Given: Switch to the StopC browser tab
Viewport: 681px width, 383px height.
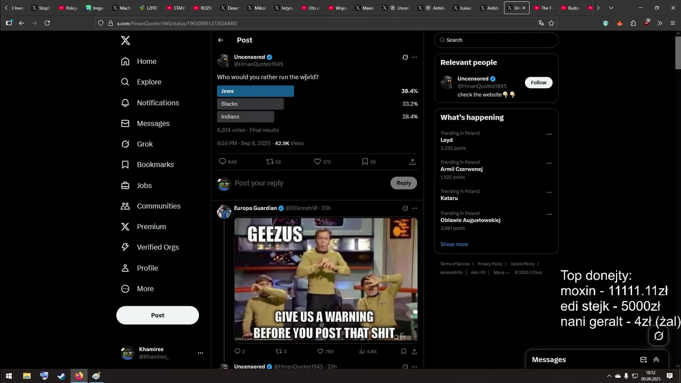Looking at the screenshot, I should click(41, 8).
